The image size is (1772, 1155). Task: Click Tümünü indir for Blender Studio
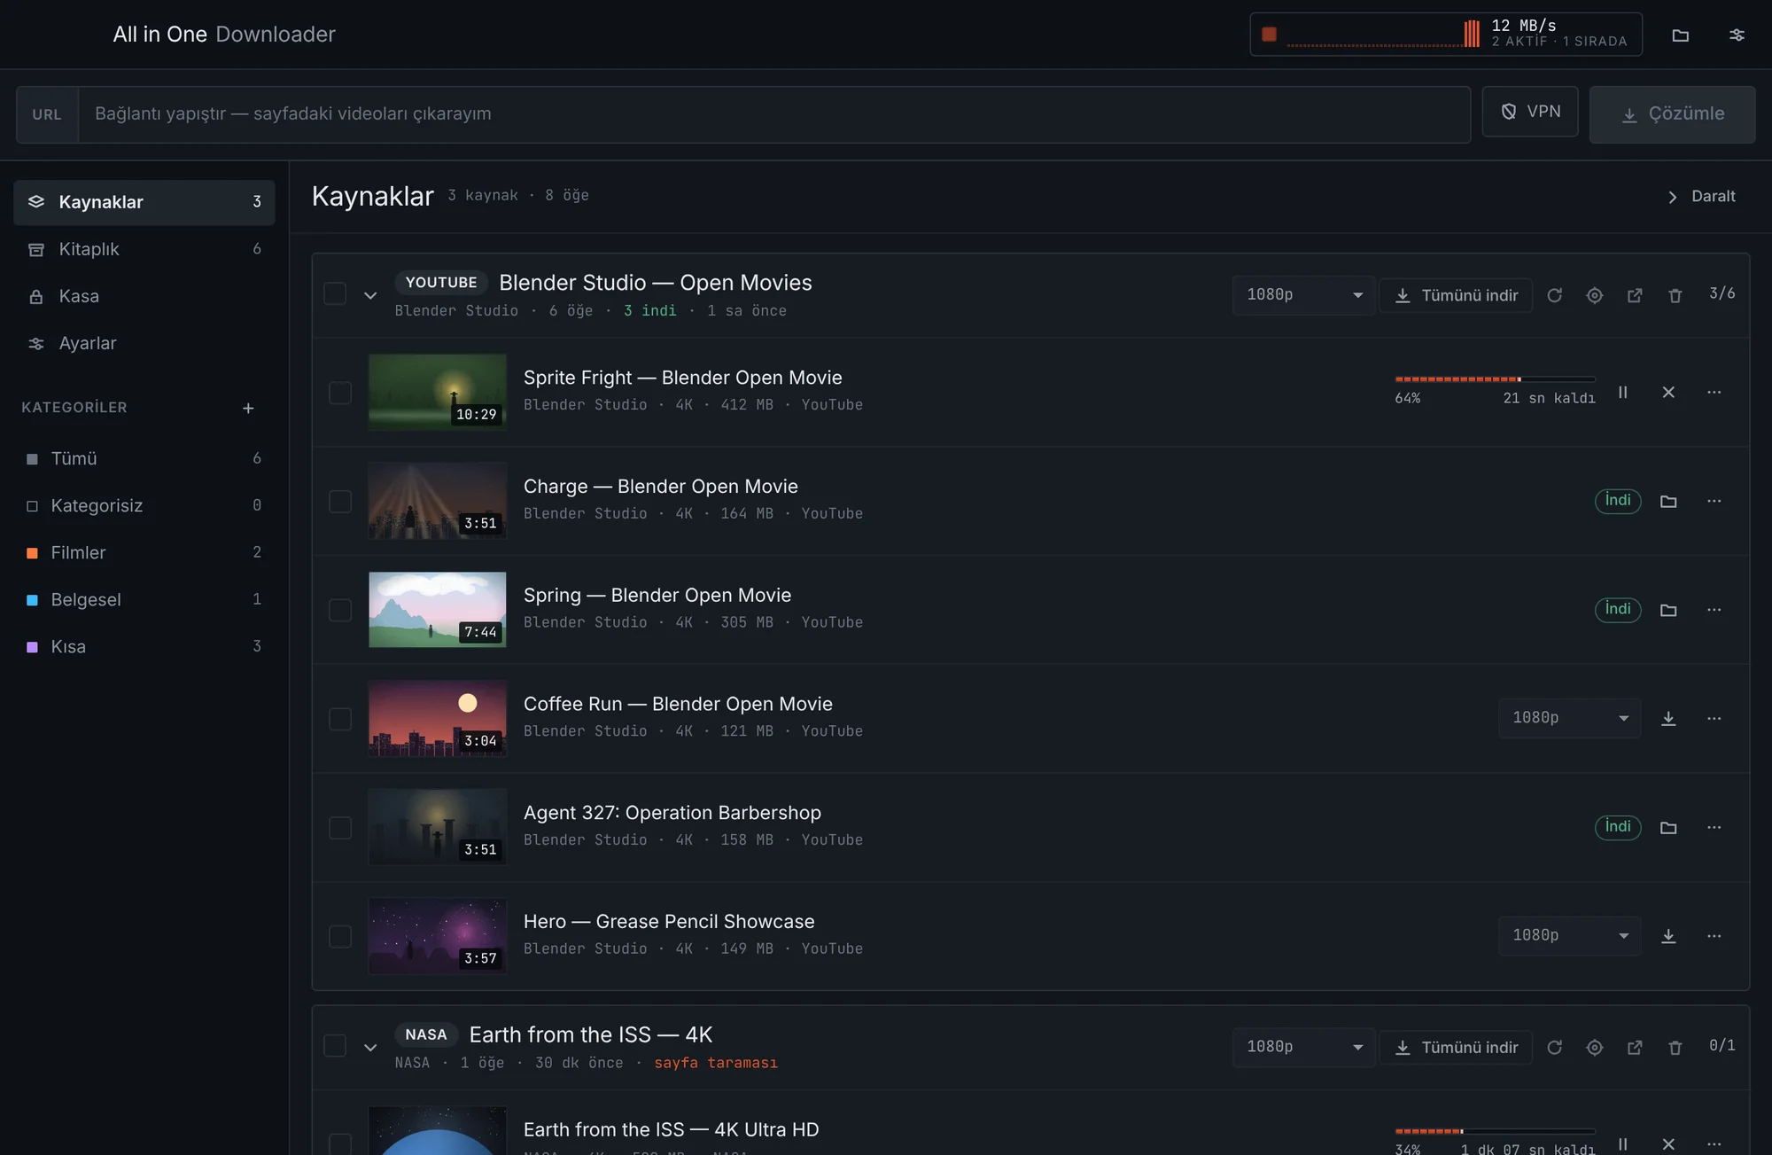1456,295
